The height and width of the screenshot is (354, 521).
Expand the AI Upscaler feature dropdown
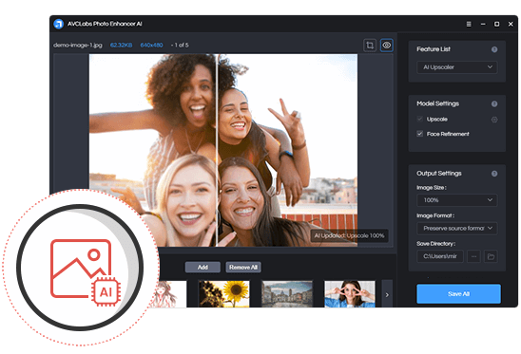pyautogui.click(x=457, y=67)
